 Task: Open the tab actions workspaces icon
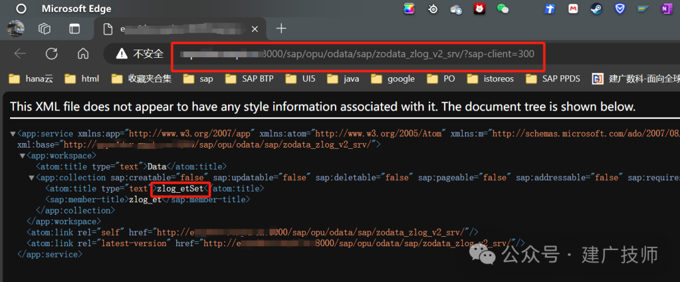(x=45, y=28)
